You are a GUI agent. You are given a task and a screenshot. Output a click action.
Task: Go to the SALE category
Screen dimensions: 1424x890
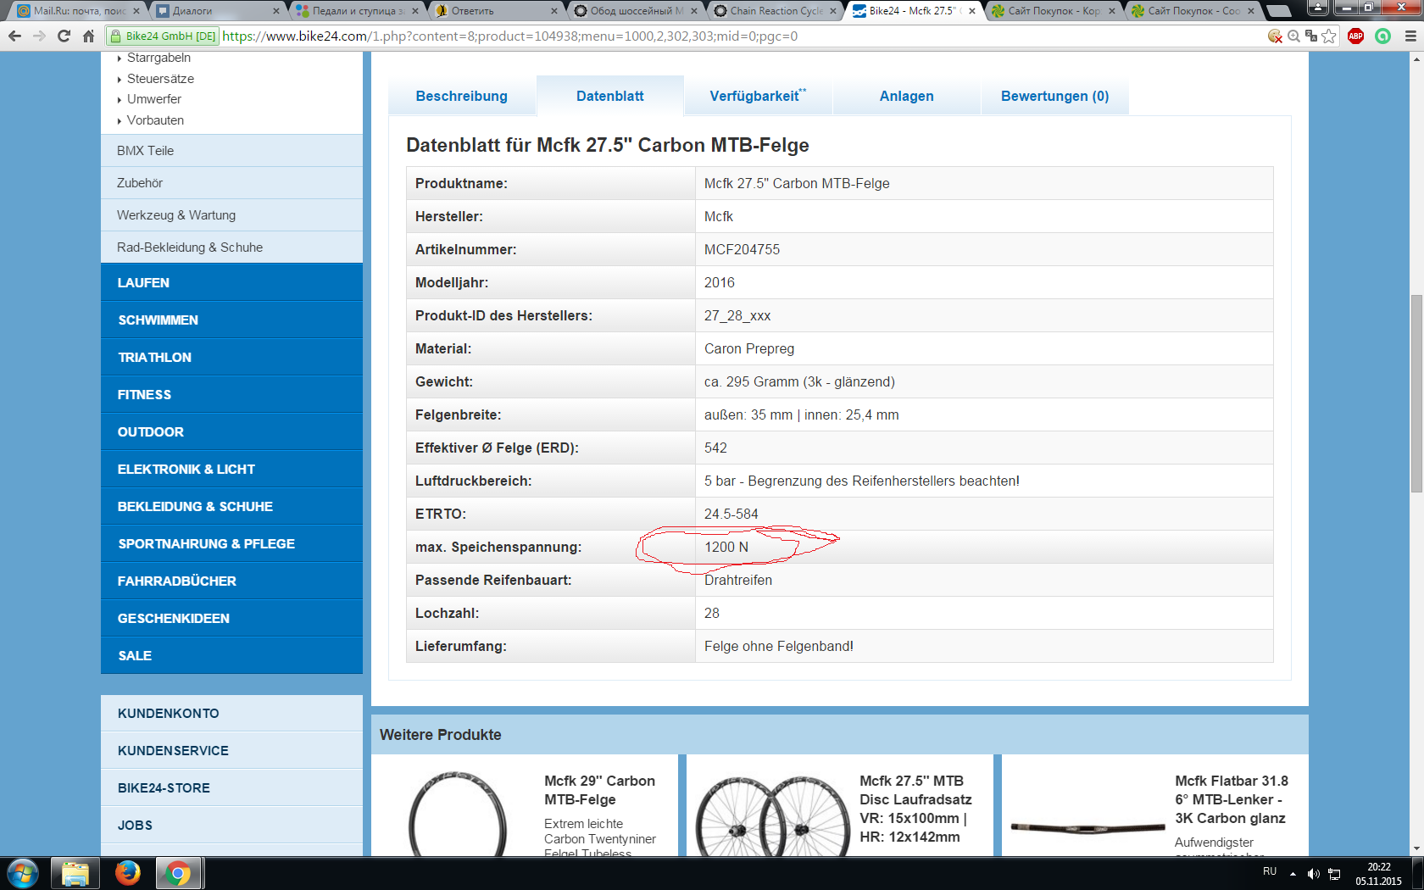[x=135, y=655]
